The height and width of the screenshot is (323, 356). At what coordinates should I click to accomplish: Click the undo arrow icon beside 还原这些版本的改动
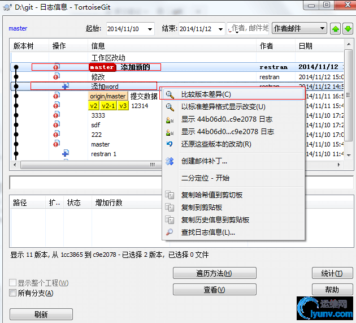[170, 144]
